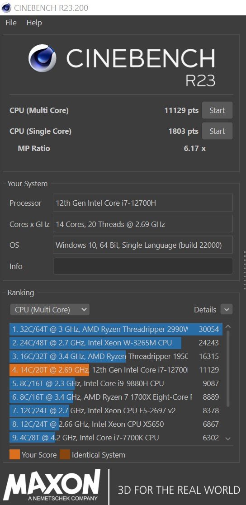Start the CPU Multi Core test

[x=217, y=110]
